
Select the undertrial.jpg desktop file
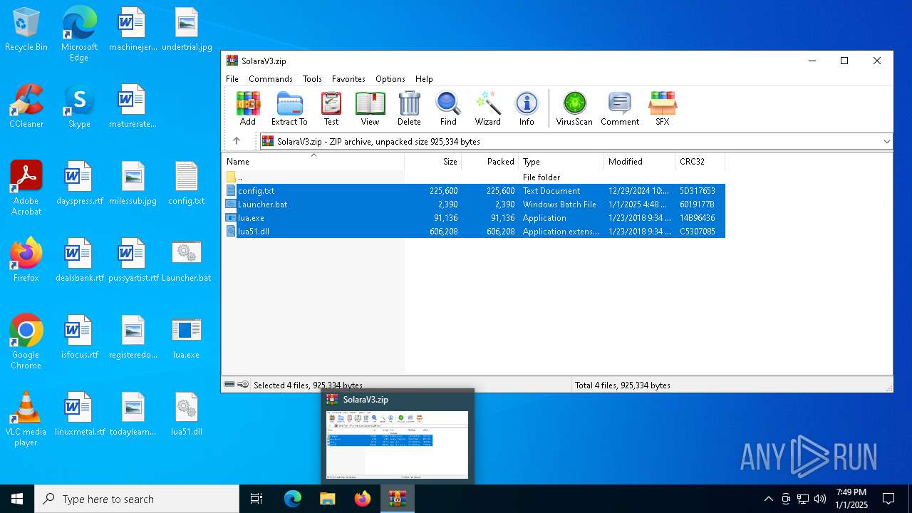[x=187, y=30]
